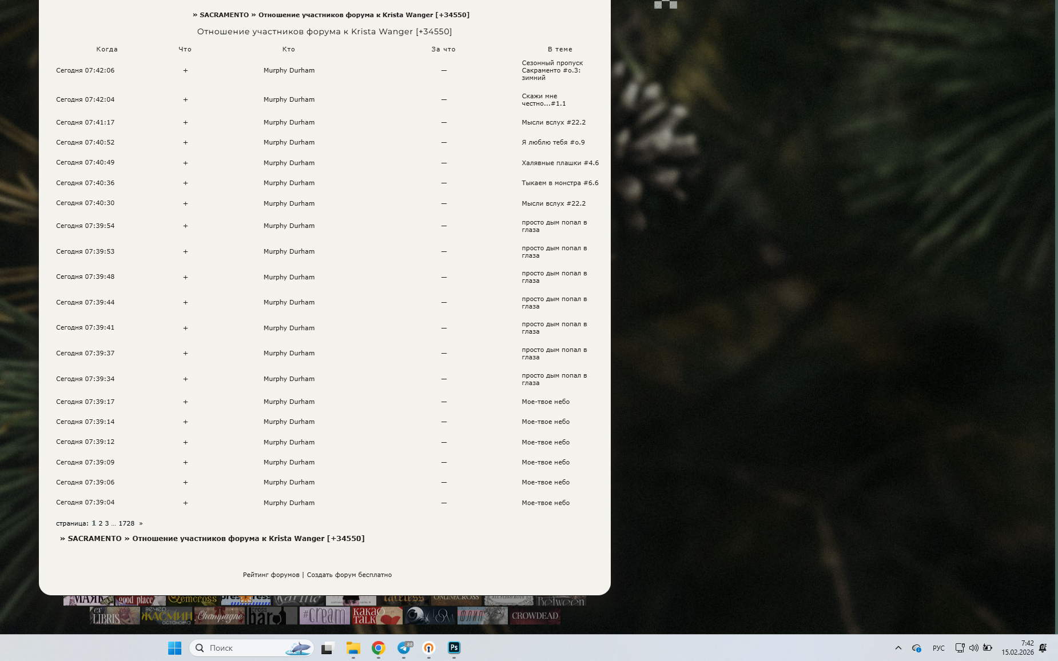Viewport: 1058px width, 661px height.
Task: Open the Рейтинг форумов link
Action: (x=271, y=575)
